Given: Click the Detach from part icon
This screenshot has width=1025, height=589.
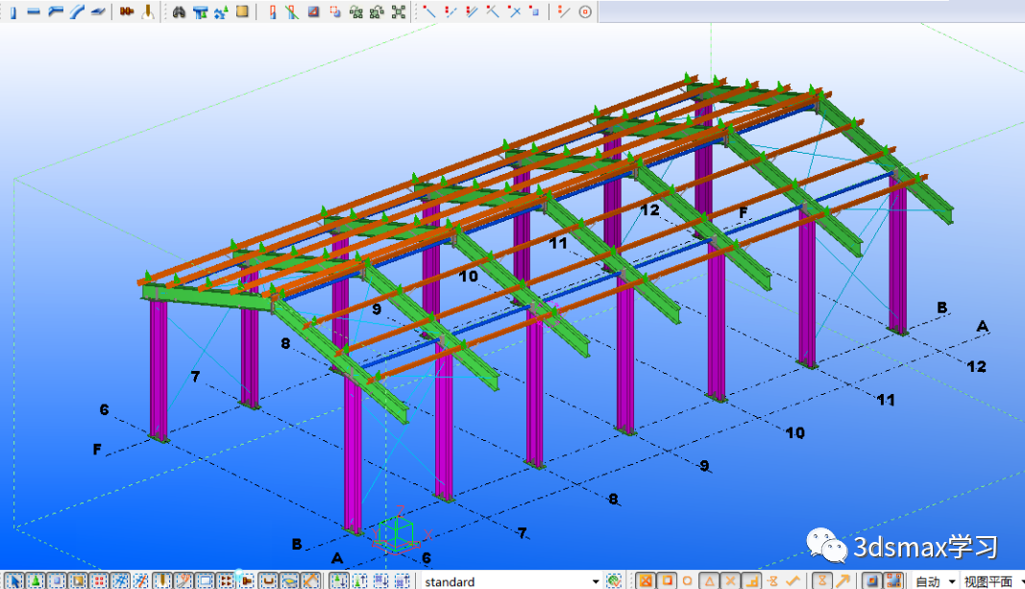Looking at the screenshot, I should point(377,12).
